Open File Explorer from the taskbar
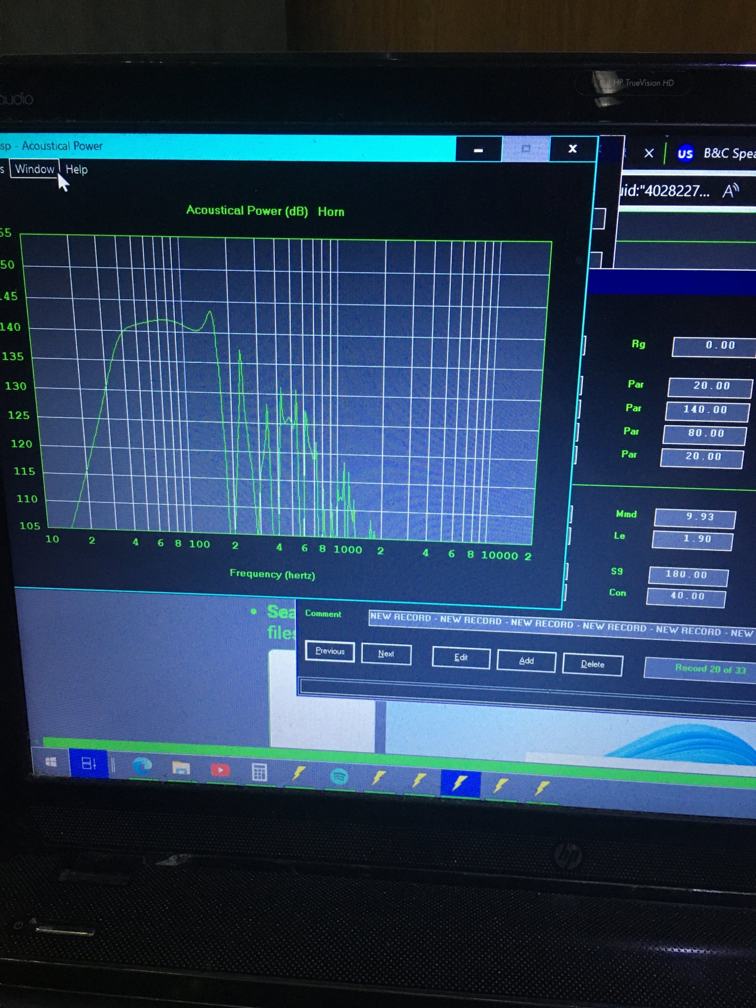This screenshot has height=1008, width=756. (181, 768)
